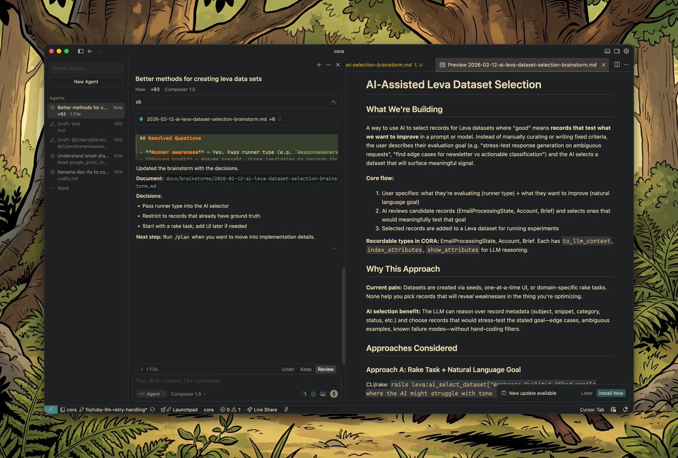Postpone update with Later
The image size is (678, 458).
586,393
